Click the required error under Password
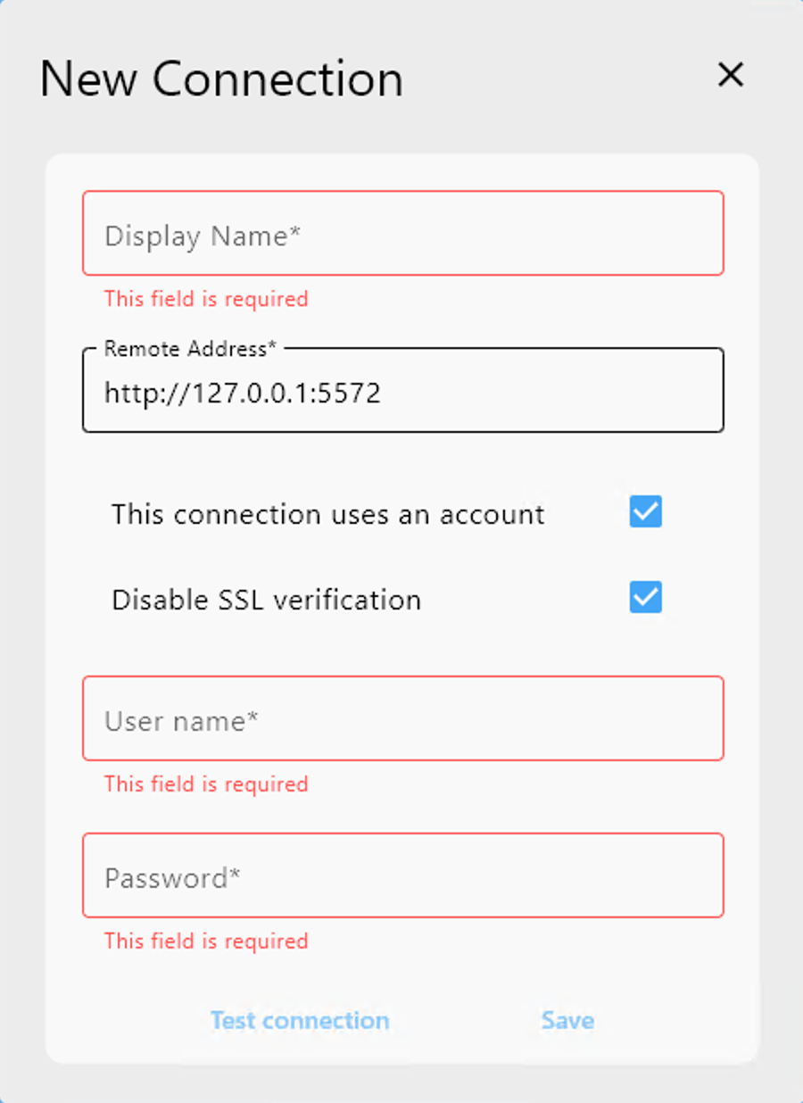The image size is (803, 1103). coord(205,941)
